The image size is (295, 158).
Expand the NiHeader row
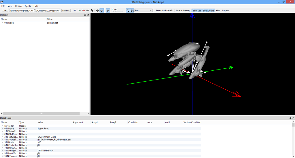2,126
